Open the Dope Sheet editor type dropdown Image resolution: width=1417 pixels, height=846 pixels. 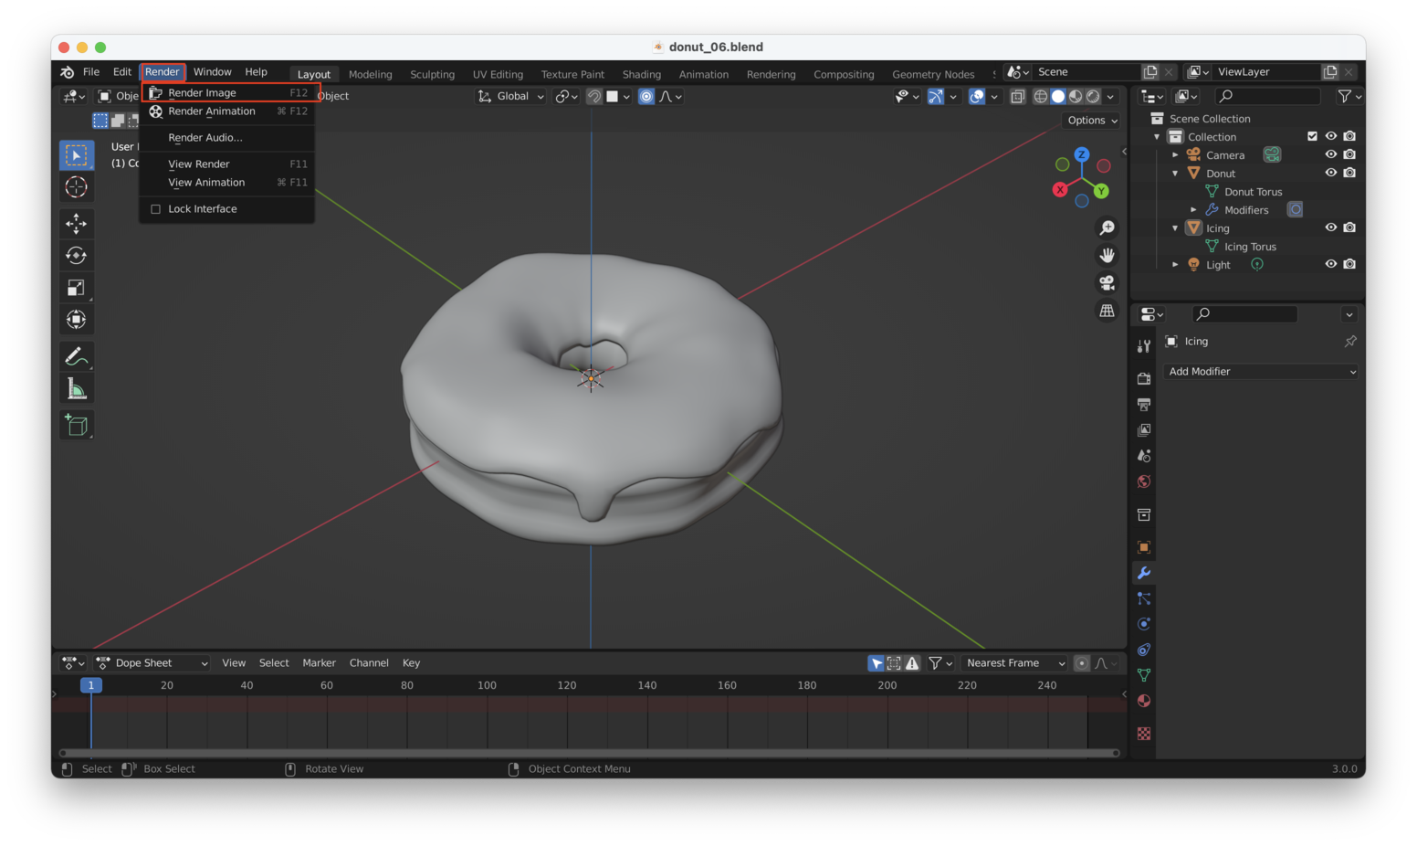pos(151,662)
